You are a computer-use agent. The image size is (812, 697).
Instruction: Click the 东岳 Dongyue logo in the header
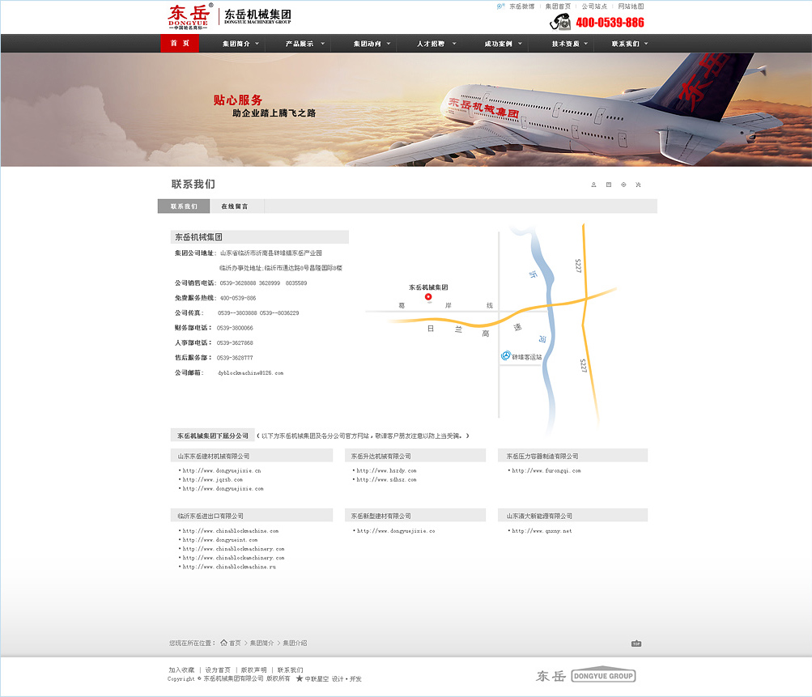[189, 15]
